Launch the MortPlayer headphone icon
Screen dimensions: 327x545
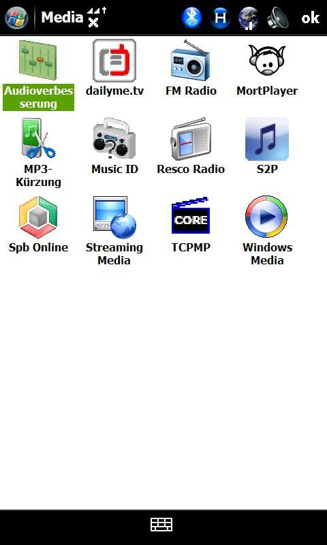(x=267, y=60)
